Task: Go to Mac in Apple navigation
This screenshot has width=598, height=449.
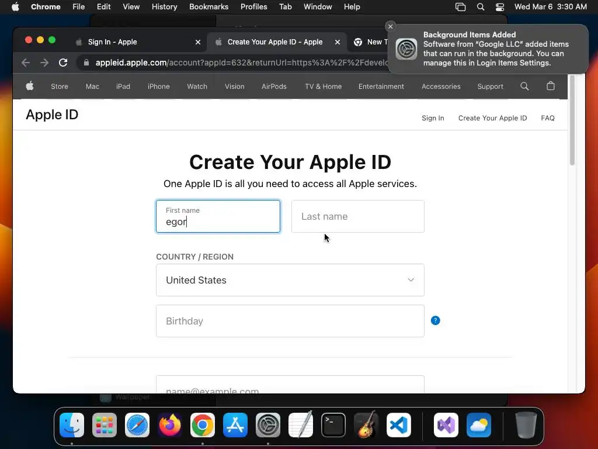Action: coord(92,87)
